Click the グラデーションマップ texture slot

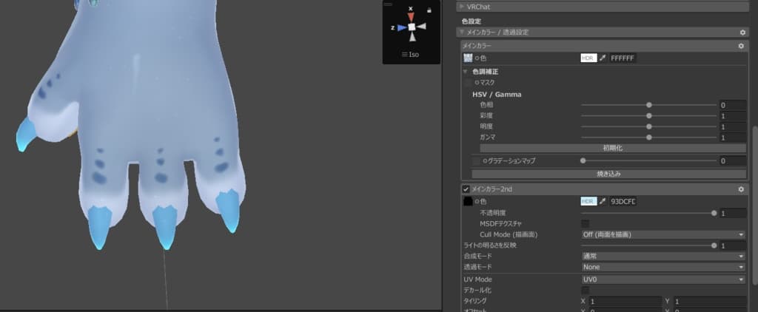[476, 161]
